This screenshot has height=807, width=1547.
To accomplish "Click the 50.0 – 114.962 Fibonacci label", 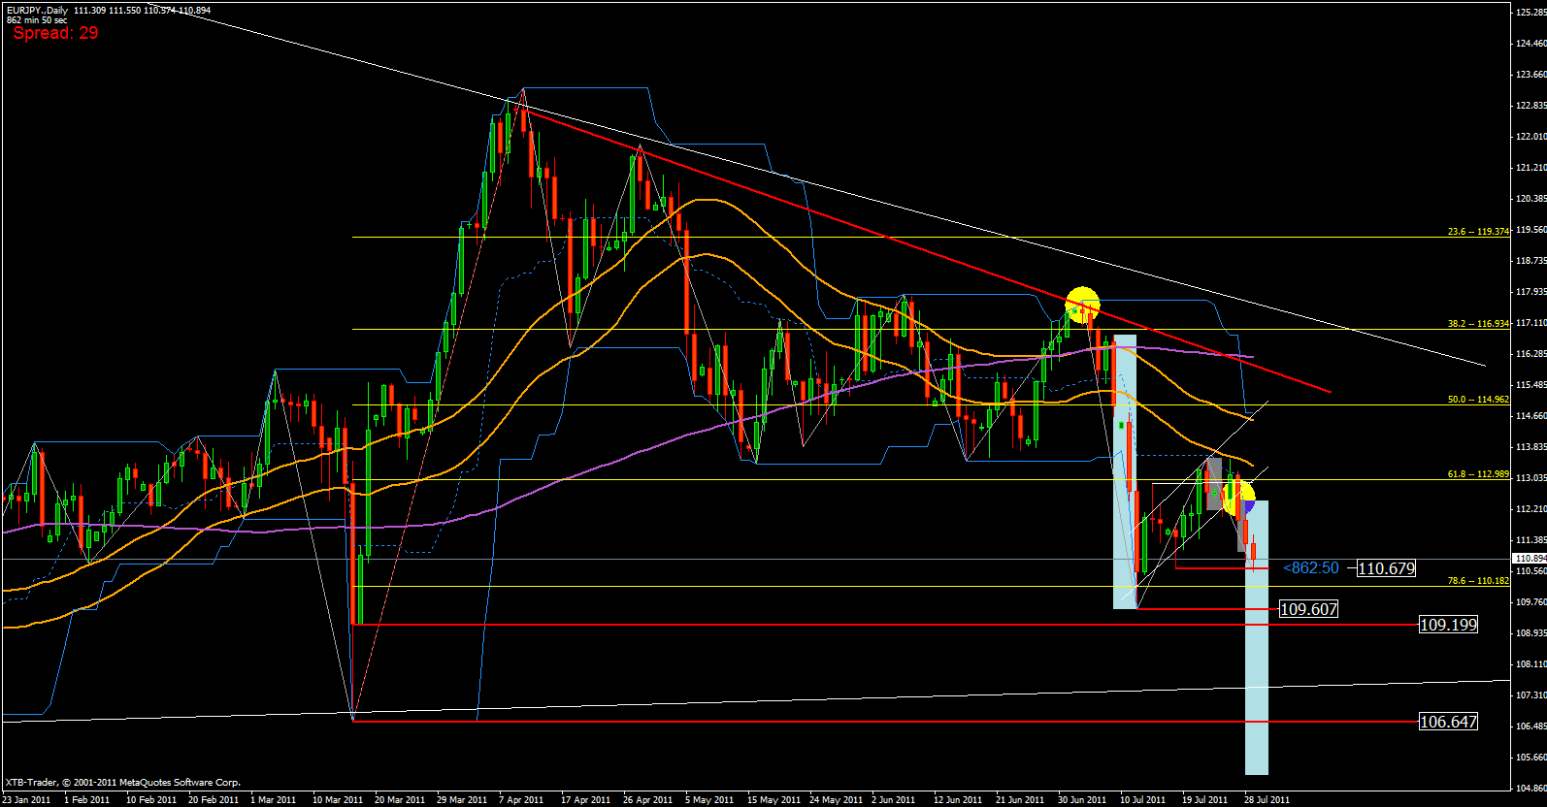I will click(x=1478, y=400).
